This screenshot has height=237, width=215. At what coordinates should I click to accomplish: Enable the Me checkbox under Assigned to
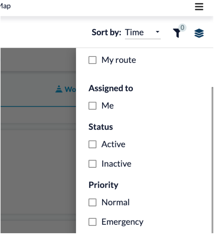tap(92, 106)
